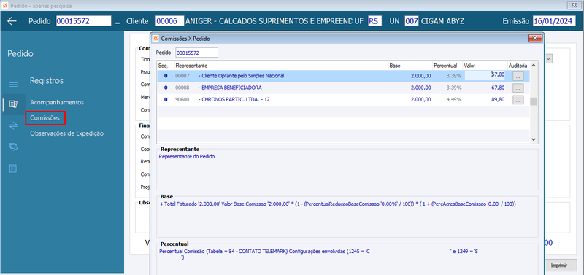Click the UF field showing RS
The width and height of the screenshot is (584, 275).
pos(374,21)
